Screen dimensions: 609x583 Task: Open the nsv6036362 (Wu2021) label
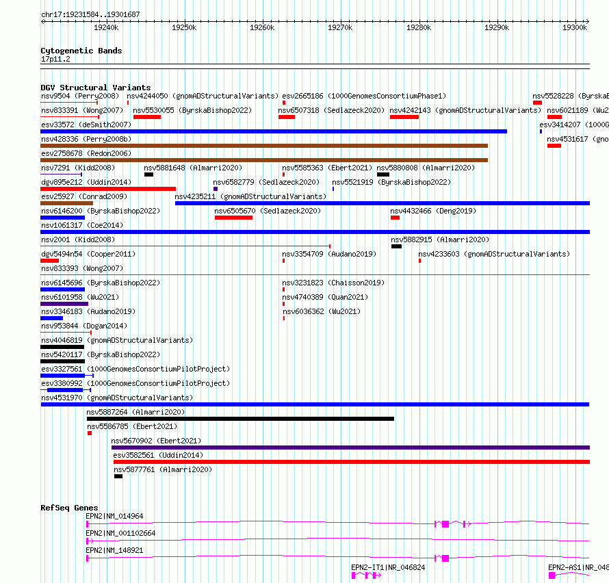tap(322, 311)
